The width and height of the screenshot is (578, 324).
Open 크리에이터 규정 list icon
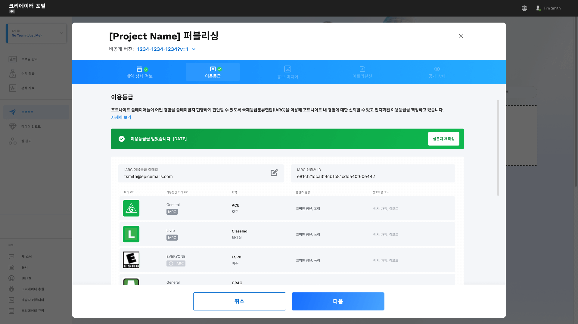[x=11, y=311]
